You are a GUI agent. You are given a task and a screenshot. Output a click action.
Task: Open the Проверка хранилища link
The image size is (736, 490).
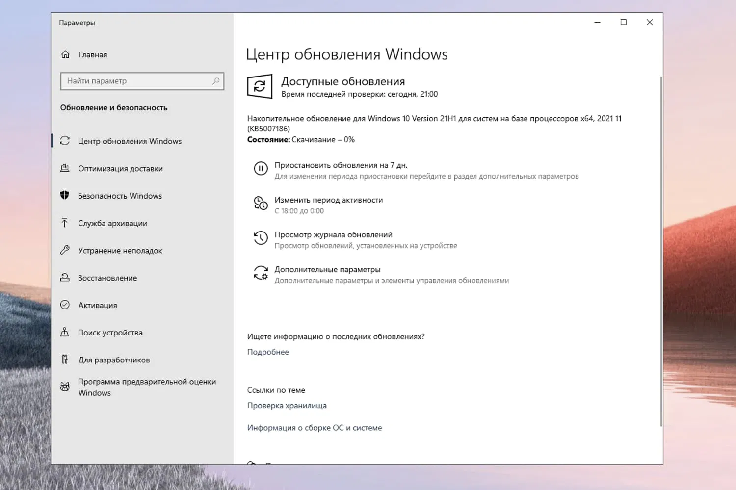coord(287,406)
